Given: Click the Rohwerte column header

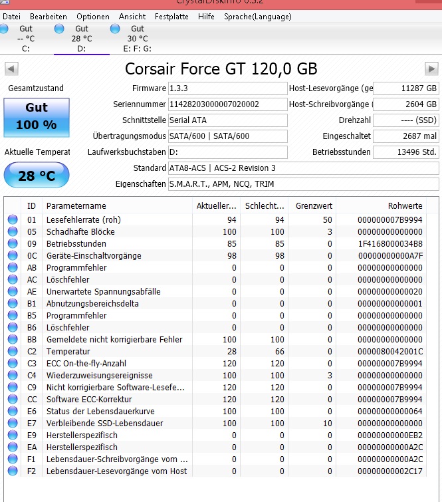Looking at the screenshot, I should pyautogui.click(x=382, y=206).
